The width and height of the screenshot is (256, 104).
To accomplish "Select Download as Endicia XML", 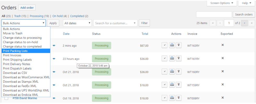I will (x=26, y=95).
